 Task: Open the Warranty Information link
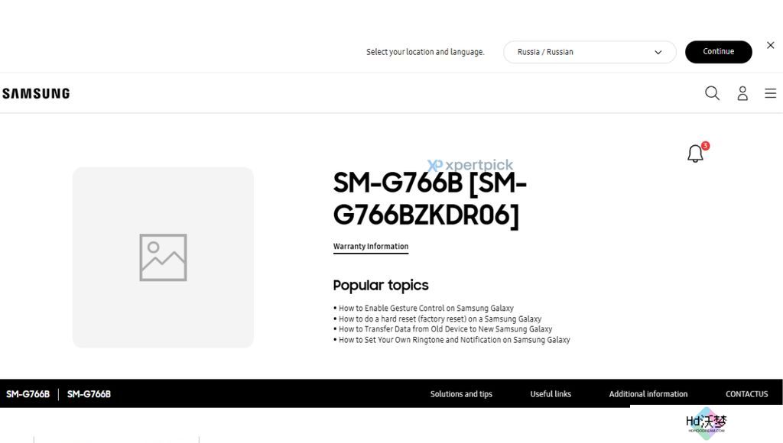[x=371, y=247]
